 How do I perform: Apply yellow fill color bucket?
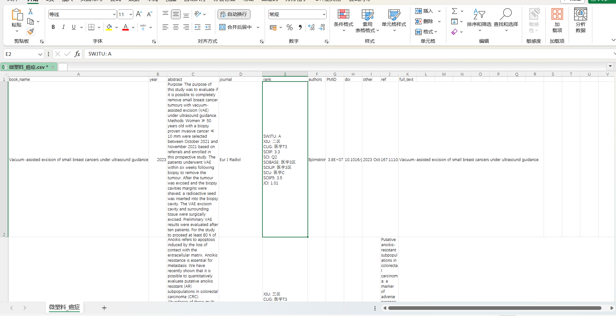[109, 27]
